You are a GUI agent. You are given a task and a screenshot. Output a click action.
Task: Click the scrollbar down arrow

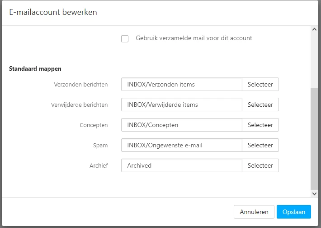[315, 193]
